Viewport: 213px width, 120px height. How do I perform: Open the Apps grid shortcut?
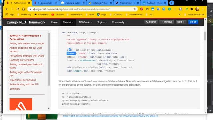pos(10,15)
